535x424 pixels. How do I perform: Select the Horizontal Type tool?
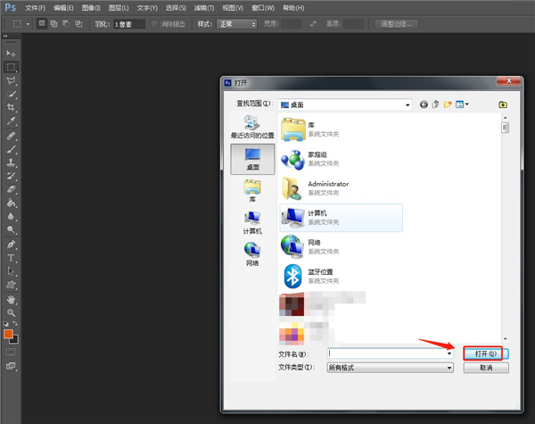click(x=12, y=257)
